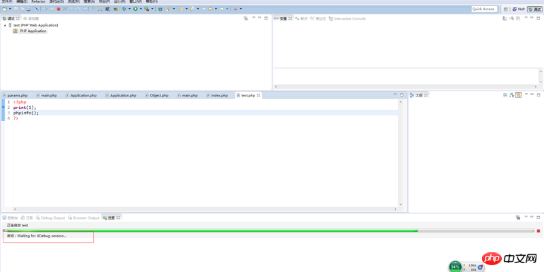Click the Disconnect debug icon
This screenshot has width=544, height=272.
click(x=65, y=9)
